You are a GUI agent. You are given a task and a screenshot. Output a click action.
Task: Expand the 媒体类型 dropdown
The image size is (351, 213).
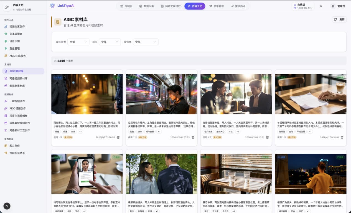78,42
